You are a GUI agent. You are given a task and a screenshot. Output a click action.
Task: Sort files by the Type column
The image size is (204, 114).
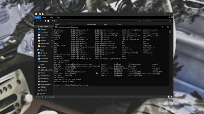tap(106, 24)
